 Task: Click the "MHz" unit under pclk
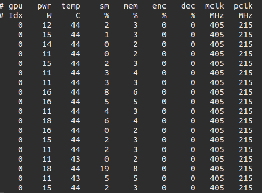coord(245,15)
